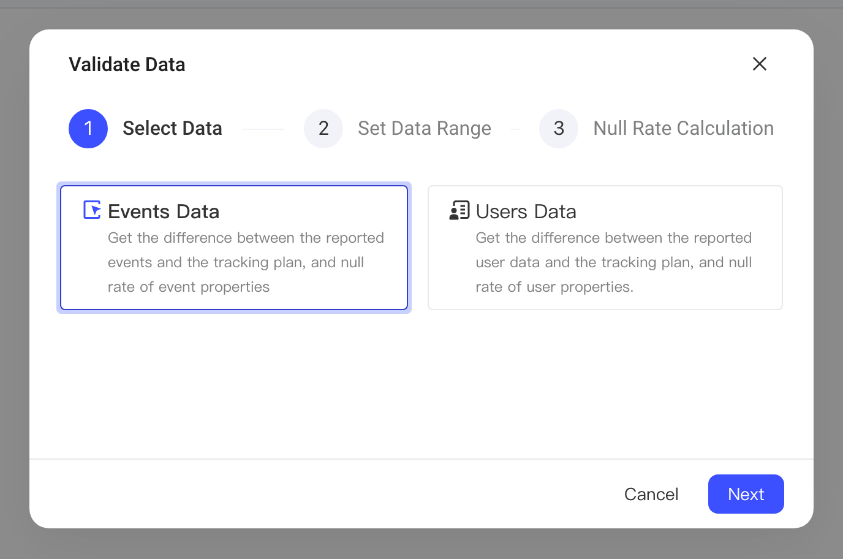The image size is (843, 559).
Task: Click the Events Data cursor icon
Action: click(93, 210)
